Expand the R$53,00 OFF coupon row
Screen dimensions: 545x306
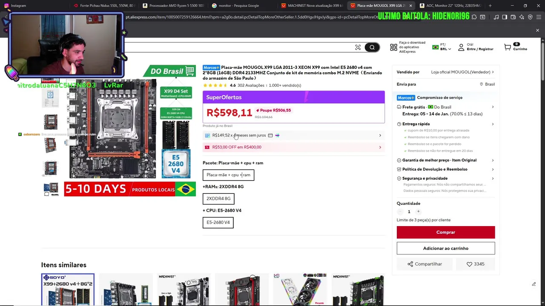(x=293, y=147)
